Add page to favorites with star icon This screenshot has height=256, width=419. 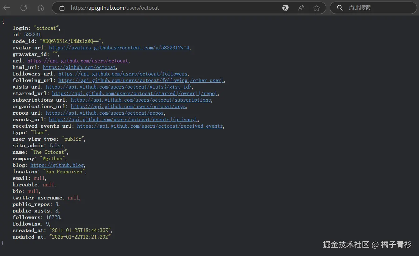point(317,8)
